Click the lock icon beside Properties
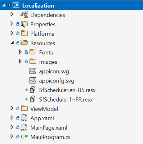 (x=18, y=24)
